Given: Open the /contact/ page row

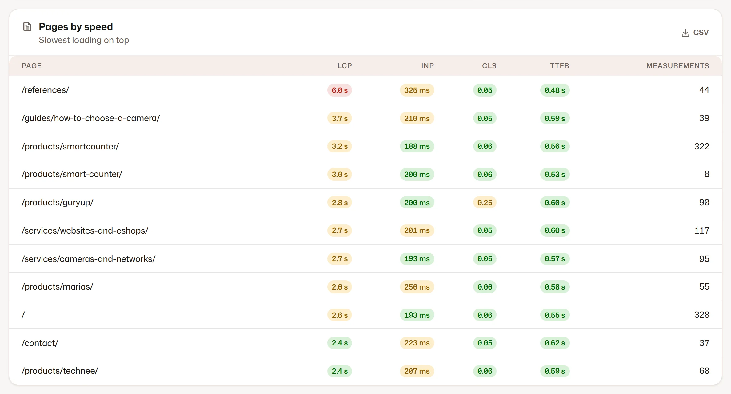Looking at the screenshot, I should click(365, 343).
